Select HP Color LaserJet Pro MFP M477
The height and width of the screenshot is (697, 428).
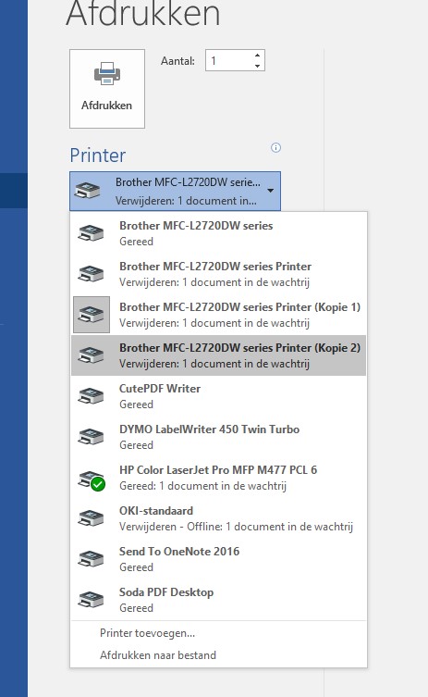coord(218,478)
